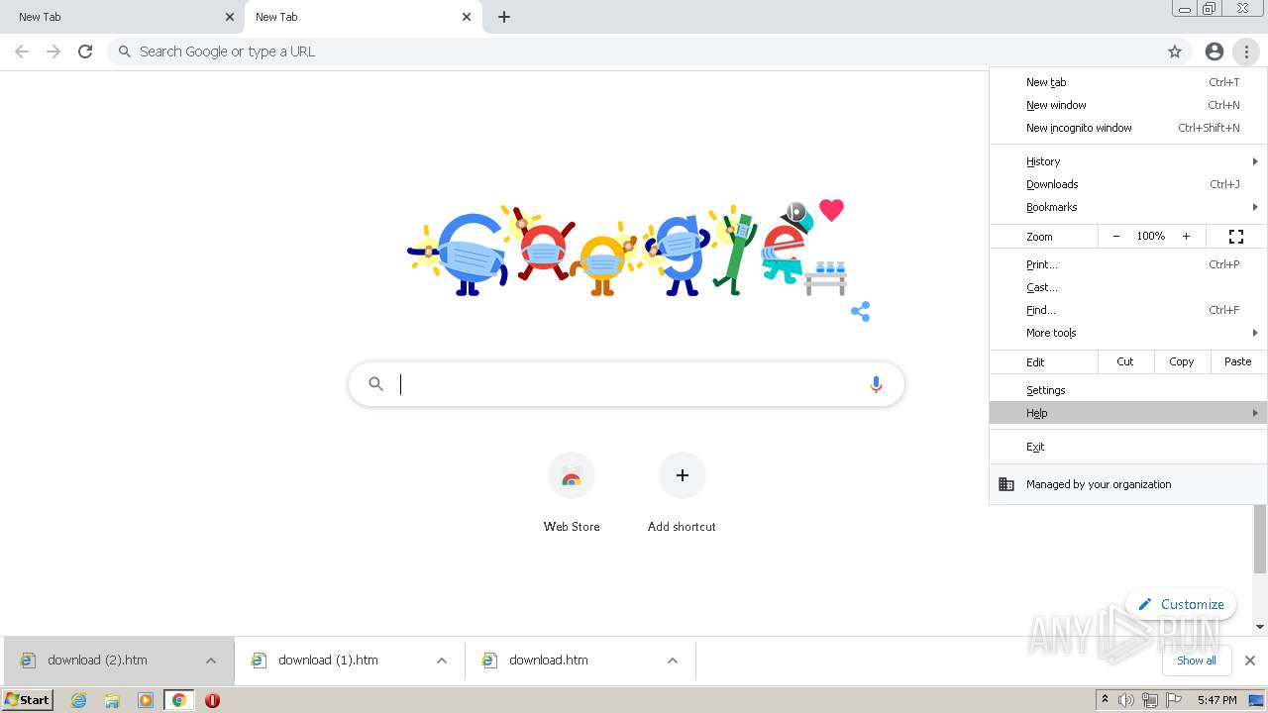This screenshot has height=713, width=1268.
Task: Choose Print from the menu
Action: coord(1128,264)
